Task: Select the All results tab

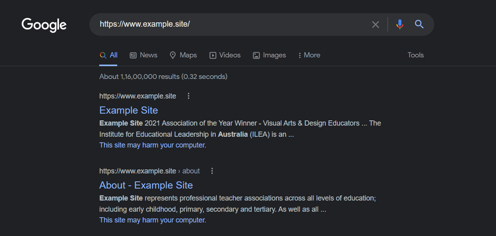Action: click(x=108, y=55)
